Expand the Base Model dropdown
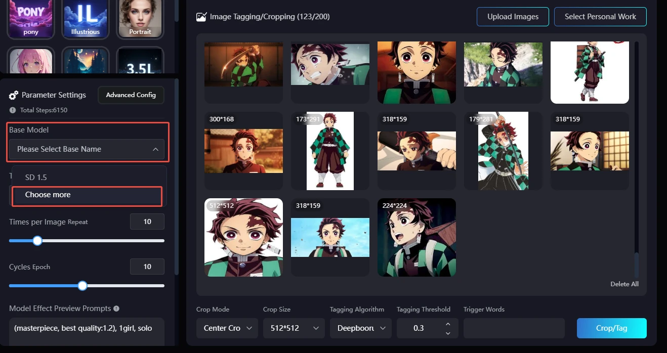 point(87,149)
